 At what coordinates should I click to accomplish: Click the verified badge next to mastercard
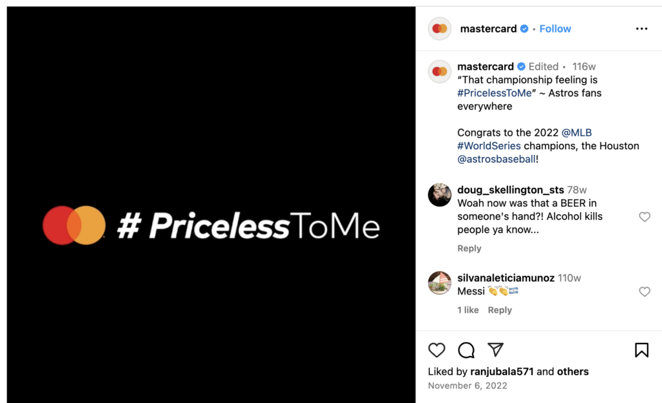(524, 28)
